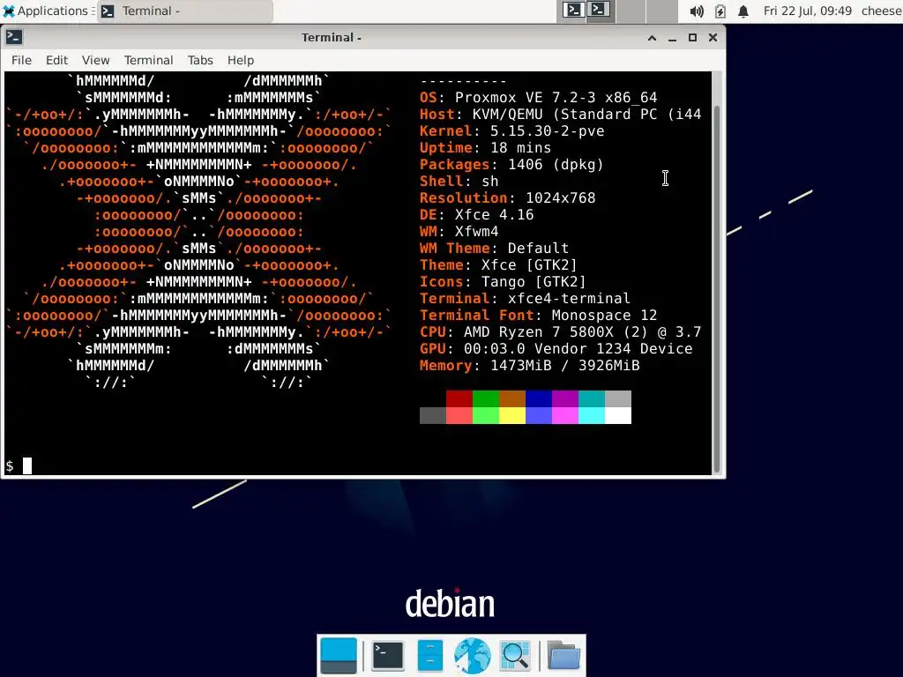
Task: Maximize the Terminal window
Action: pyautogui.click(x=692, y=37)
